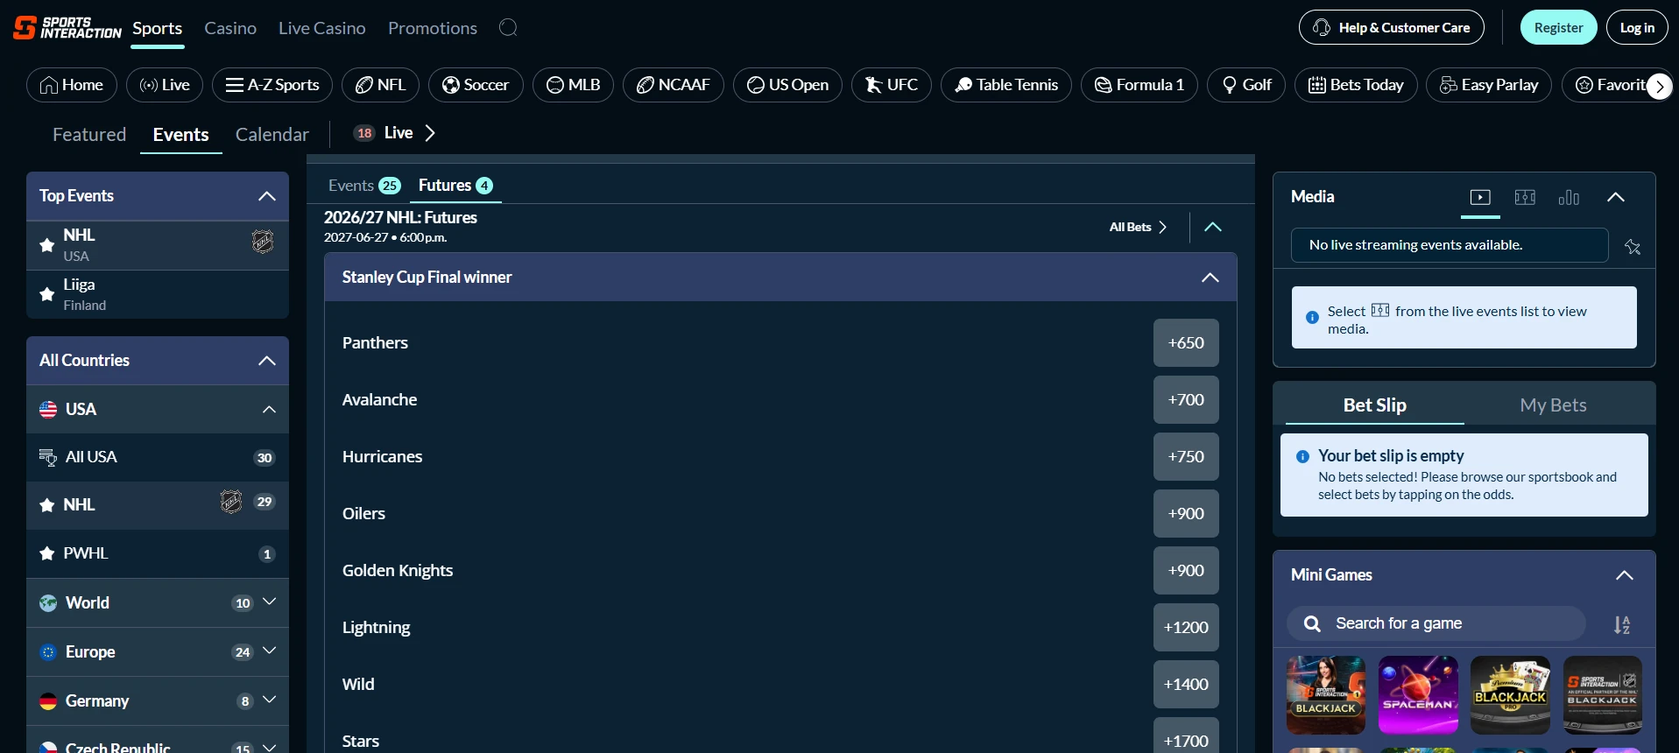Viewport: 1679px width, 753px height.
Task: Click the Sports Interaction logo
Action: coord(67,28)
